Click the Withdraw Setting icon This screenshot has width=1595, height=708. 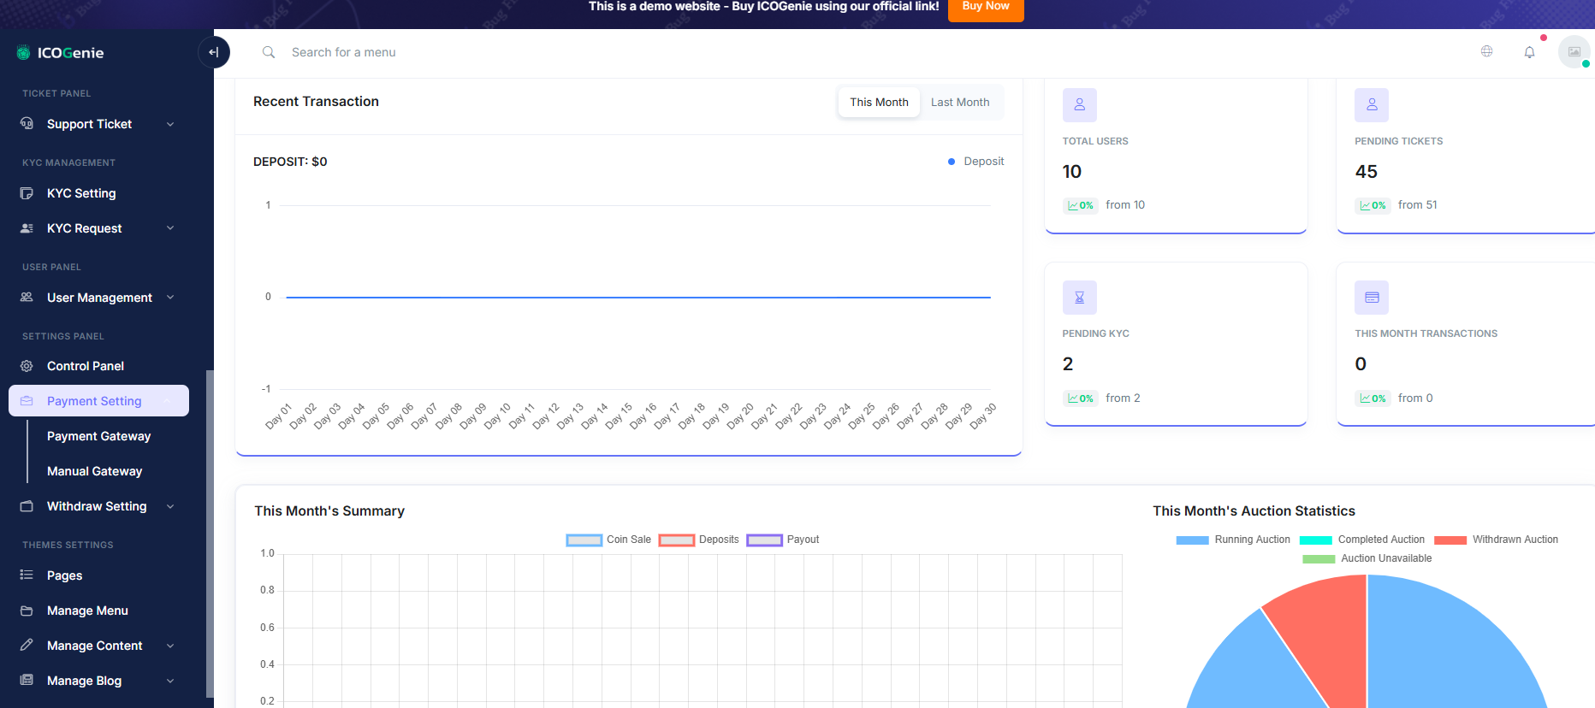(x=27, y=506)
